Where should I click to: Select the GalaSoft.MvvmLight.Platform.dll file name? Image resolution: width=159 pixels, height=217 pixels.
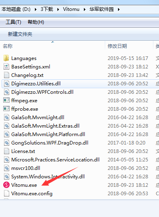click(48, 134)
